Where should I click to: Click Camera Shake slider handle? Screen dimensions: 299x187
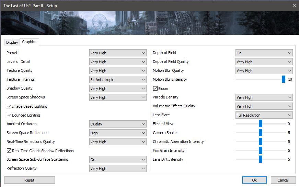261,133
